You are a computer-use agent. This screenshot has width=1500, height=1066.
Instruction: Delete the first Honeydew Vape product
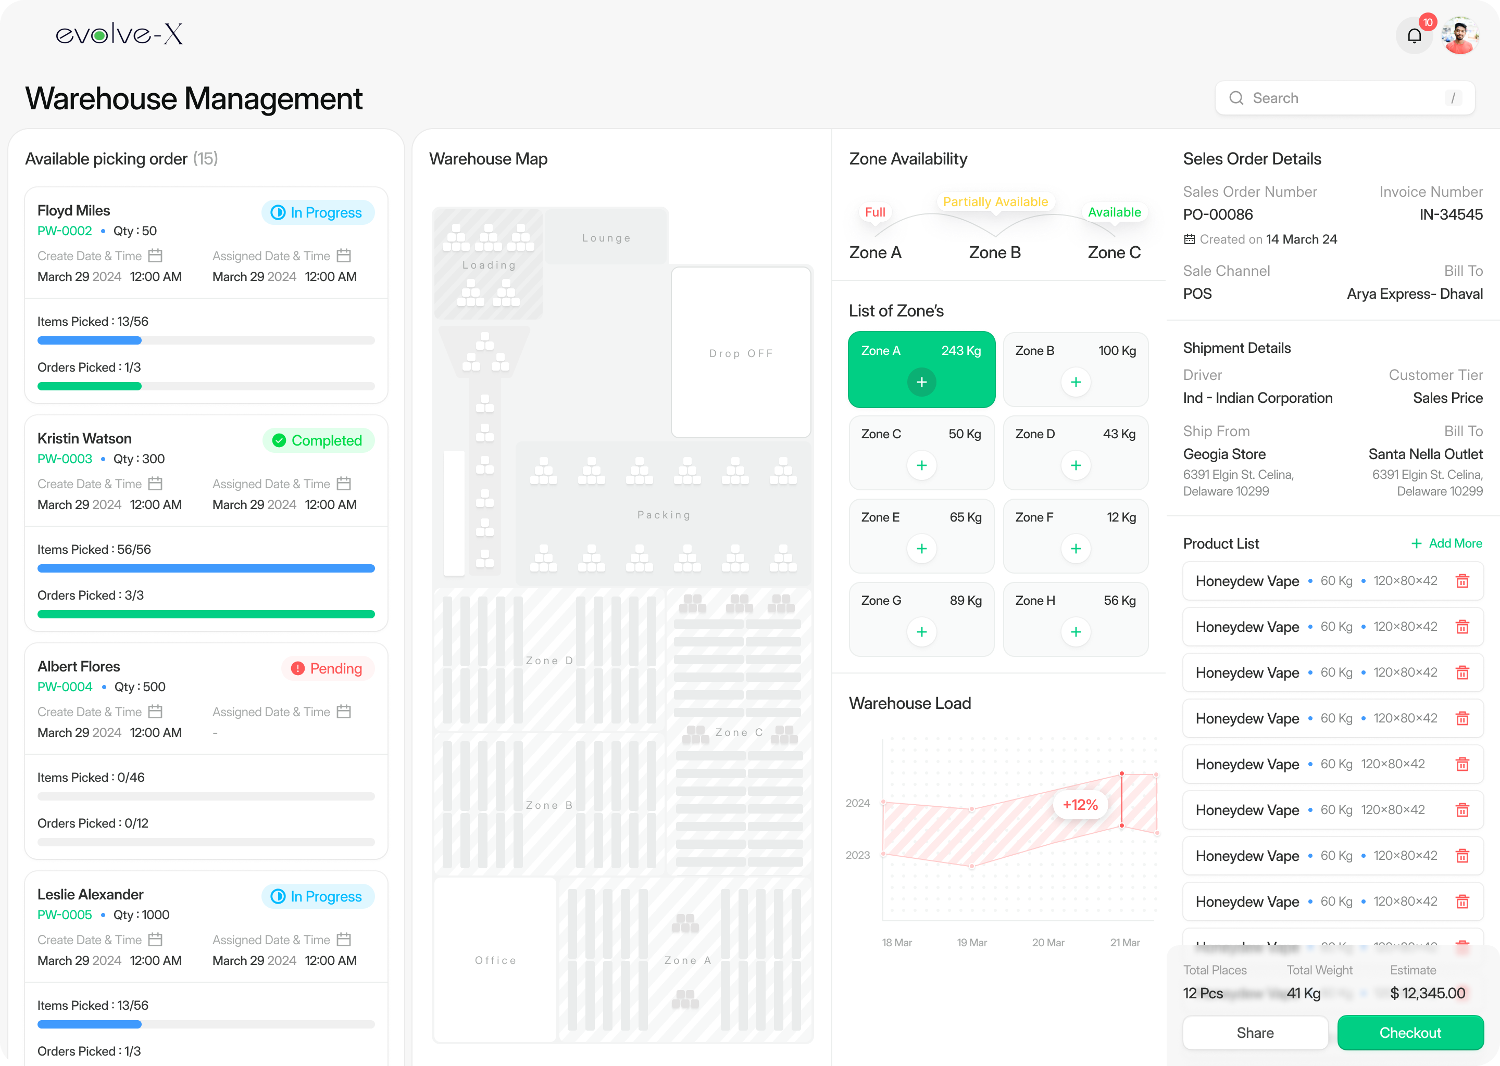pos(1462,581)
